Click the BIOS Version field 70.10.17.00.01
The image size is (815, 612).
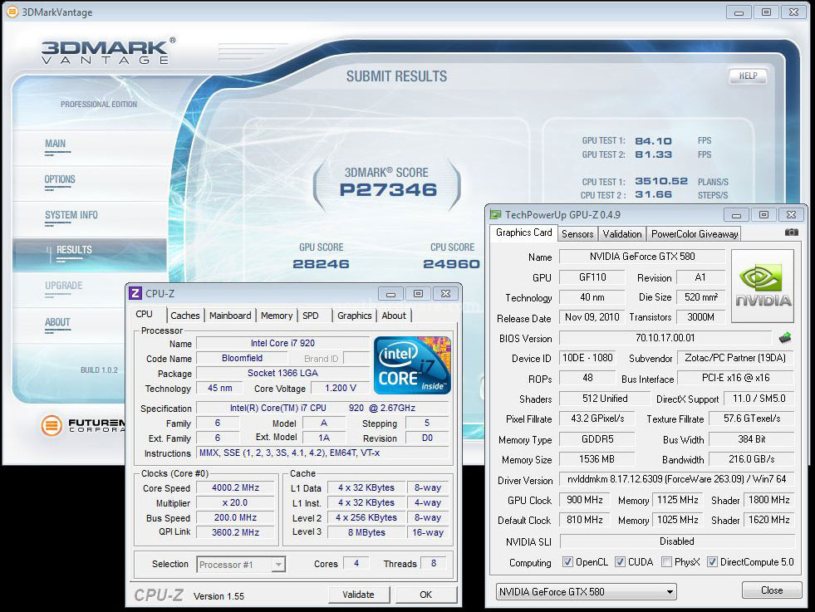coord(665,338)
